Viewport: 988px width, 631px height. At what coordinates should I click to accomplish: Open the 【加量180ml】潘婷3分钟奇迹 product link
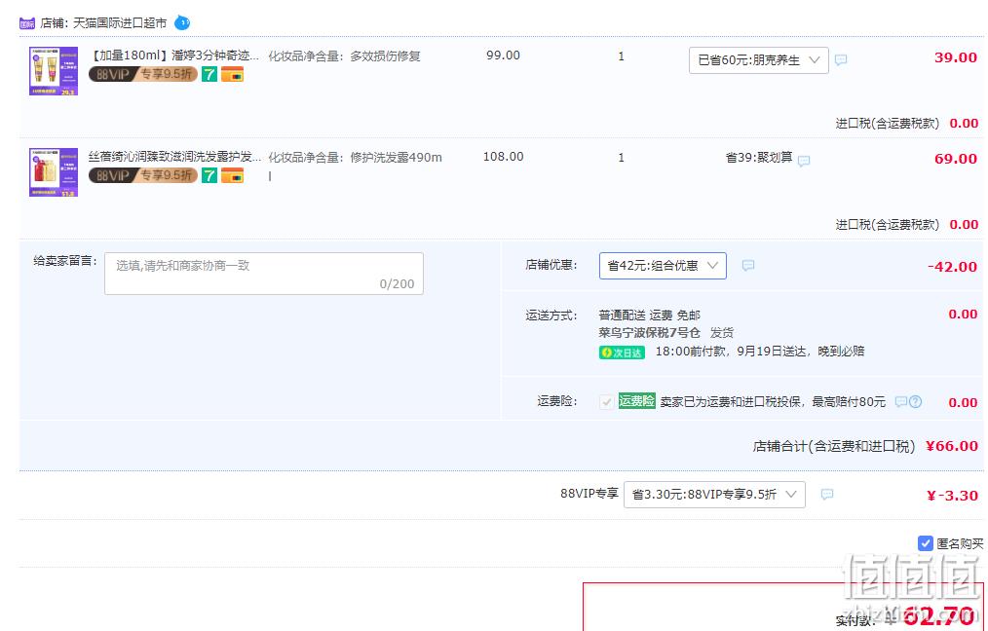pyautogui.click(x=174, y=56)
